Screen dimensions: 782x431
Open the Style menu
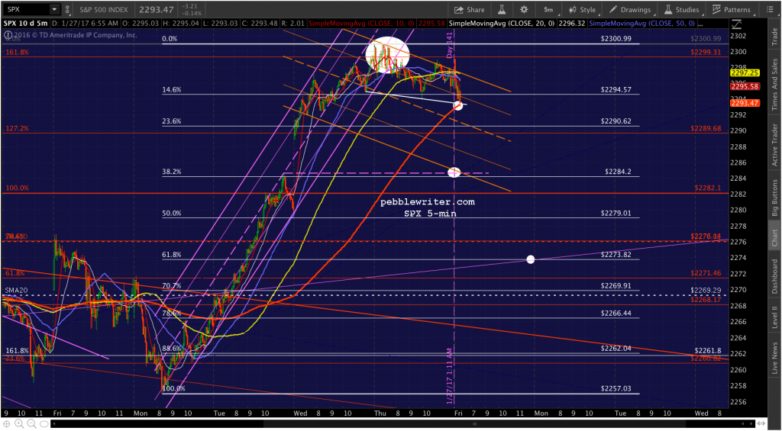click(x=581, y=9)
